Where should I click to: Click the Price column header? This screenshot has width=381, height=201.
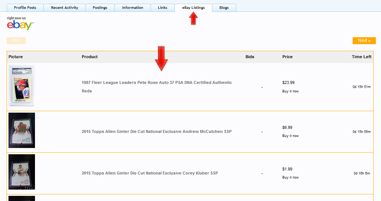[287, 57]
